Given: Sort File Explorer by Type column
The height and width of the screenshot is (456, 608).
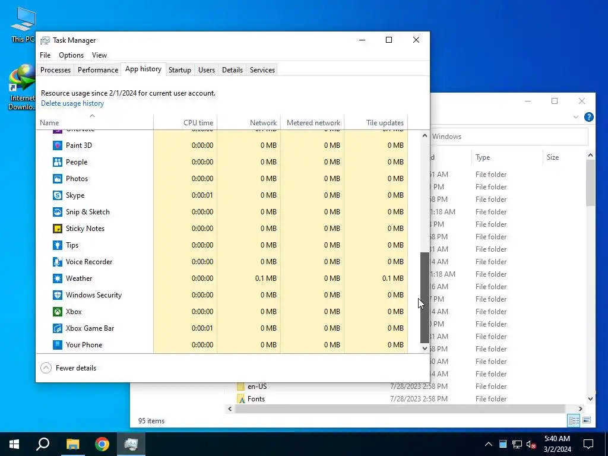Looking at the screenshot, I should [507, 157].
